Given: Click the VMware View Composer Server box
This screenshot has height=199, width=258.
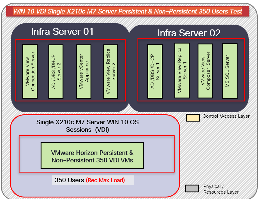Looking at the screenshot, I should point(205,71).
